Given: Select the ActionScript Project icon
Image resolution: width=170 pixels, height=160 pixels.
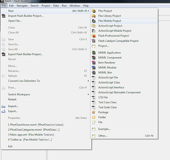Looking at the screenshot, I should [x=94, y=26].
